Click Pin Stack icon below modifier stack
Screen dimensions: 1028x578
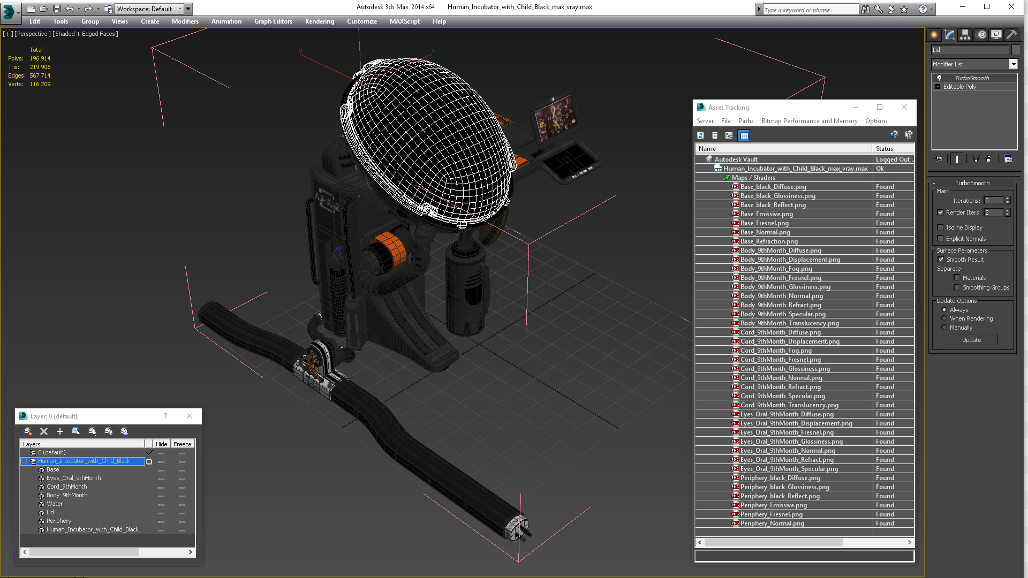tap(938, 159)
